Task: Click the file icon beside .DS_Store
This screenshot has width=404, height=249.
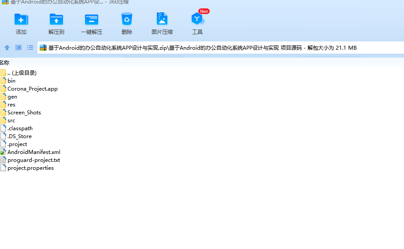Action: click(3, 136)
